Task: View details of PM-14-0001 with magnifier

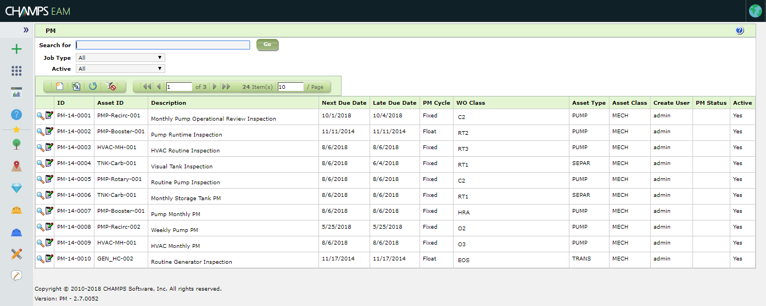Action: (40, 116)
